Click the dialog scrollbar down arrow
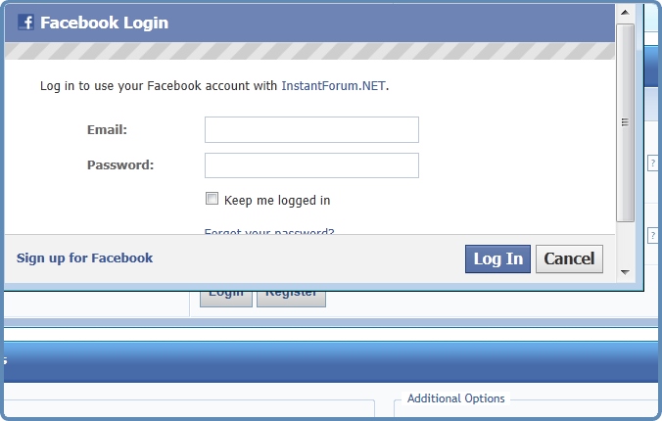Screen dimensions: 662x421 click(x=625, y=272)
